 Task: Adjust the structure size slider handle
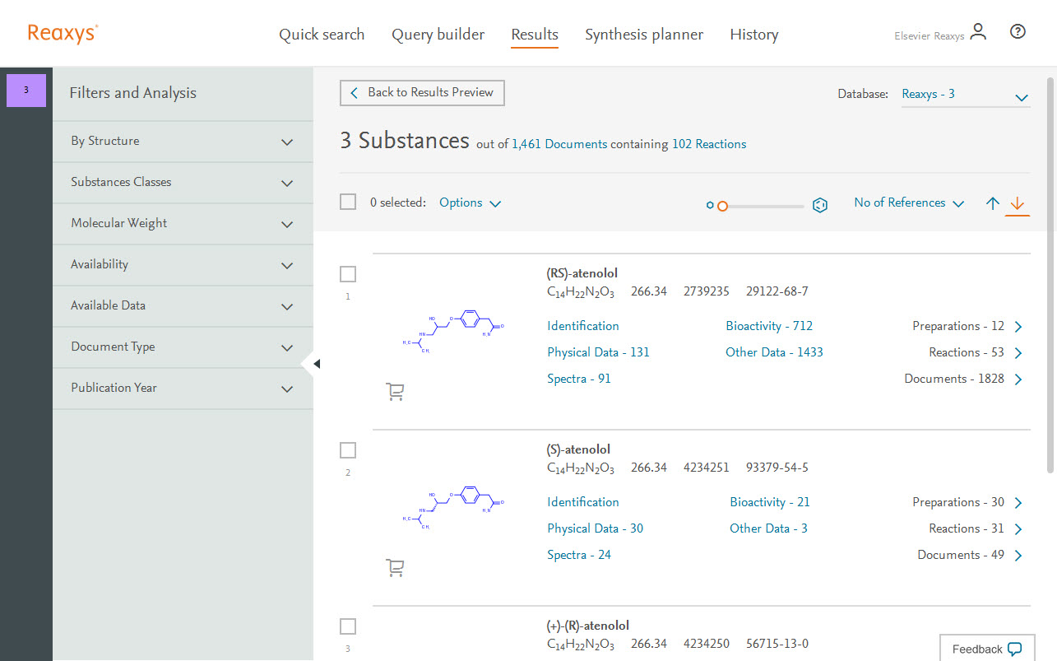tap(722, 206)
